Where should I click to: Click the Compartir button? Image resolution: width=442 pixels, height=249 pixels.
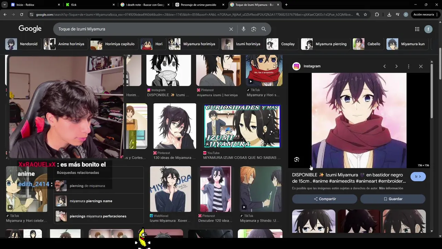[325, 199]
